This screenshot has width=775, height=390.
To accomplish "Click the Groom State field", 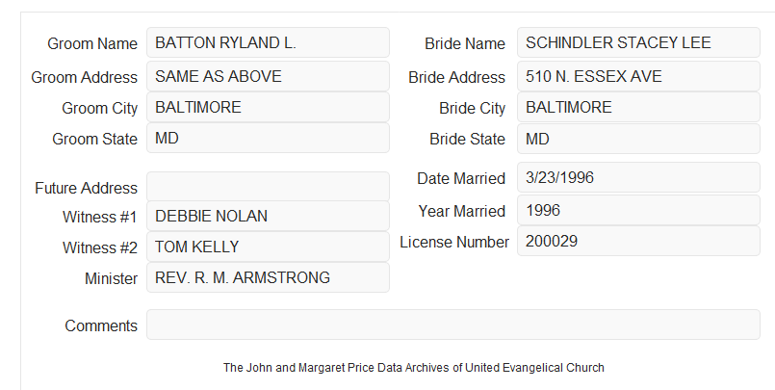I will tap(268, 138).
